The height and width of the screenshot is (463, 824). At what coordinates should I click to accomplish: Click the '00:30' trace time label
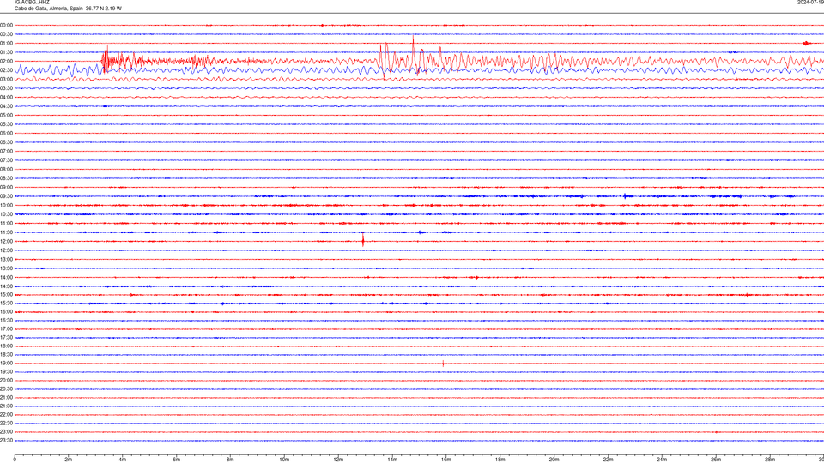tap(6, 34)
